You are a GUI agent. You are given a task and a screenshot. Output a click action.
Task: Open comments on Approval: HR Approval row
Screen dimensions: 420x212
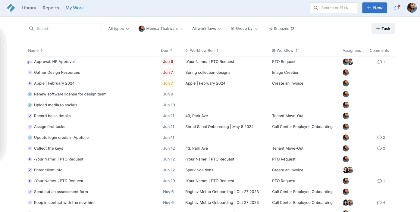(381, 62)
